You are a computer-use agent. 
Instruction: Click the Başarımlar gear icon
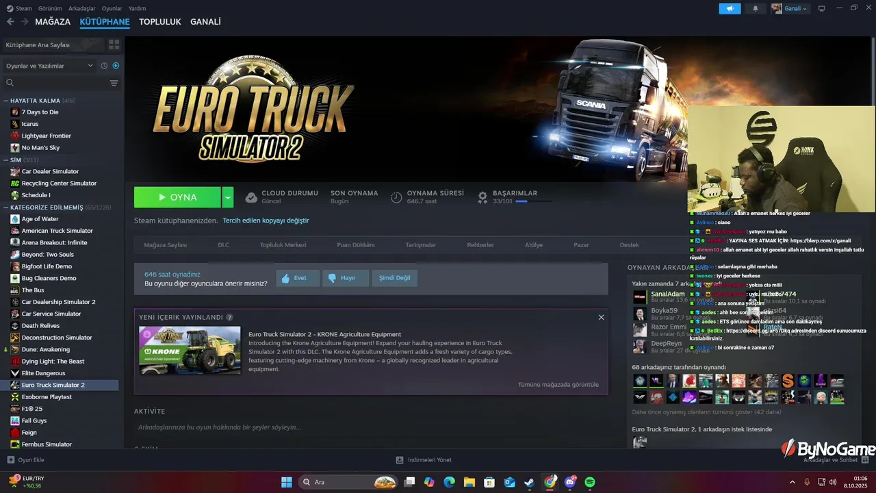coord(482,197)
